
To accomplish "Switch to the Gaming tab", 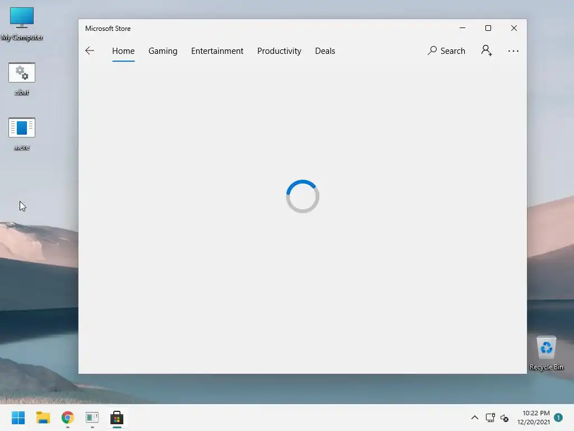I will tap(163, 51).
